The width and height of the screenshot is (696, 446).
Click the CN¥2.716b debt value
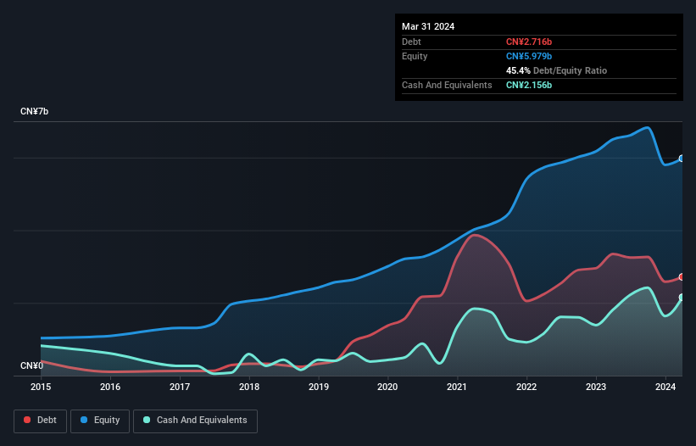(529, 42)
